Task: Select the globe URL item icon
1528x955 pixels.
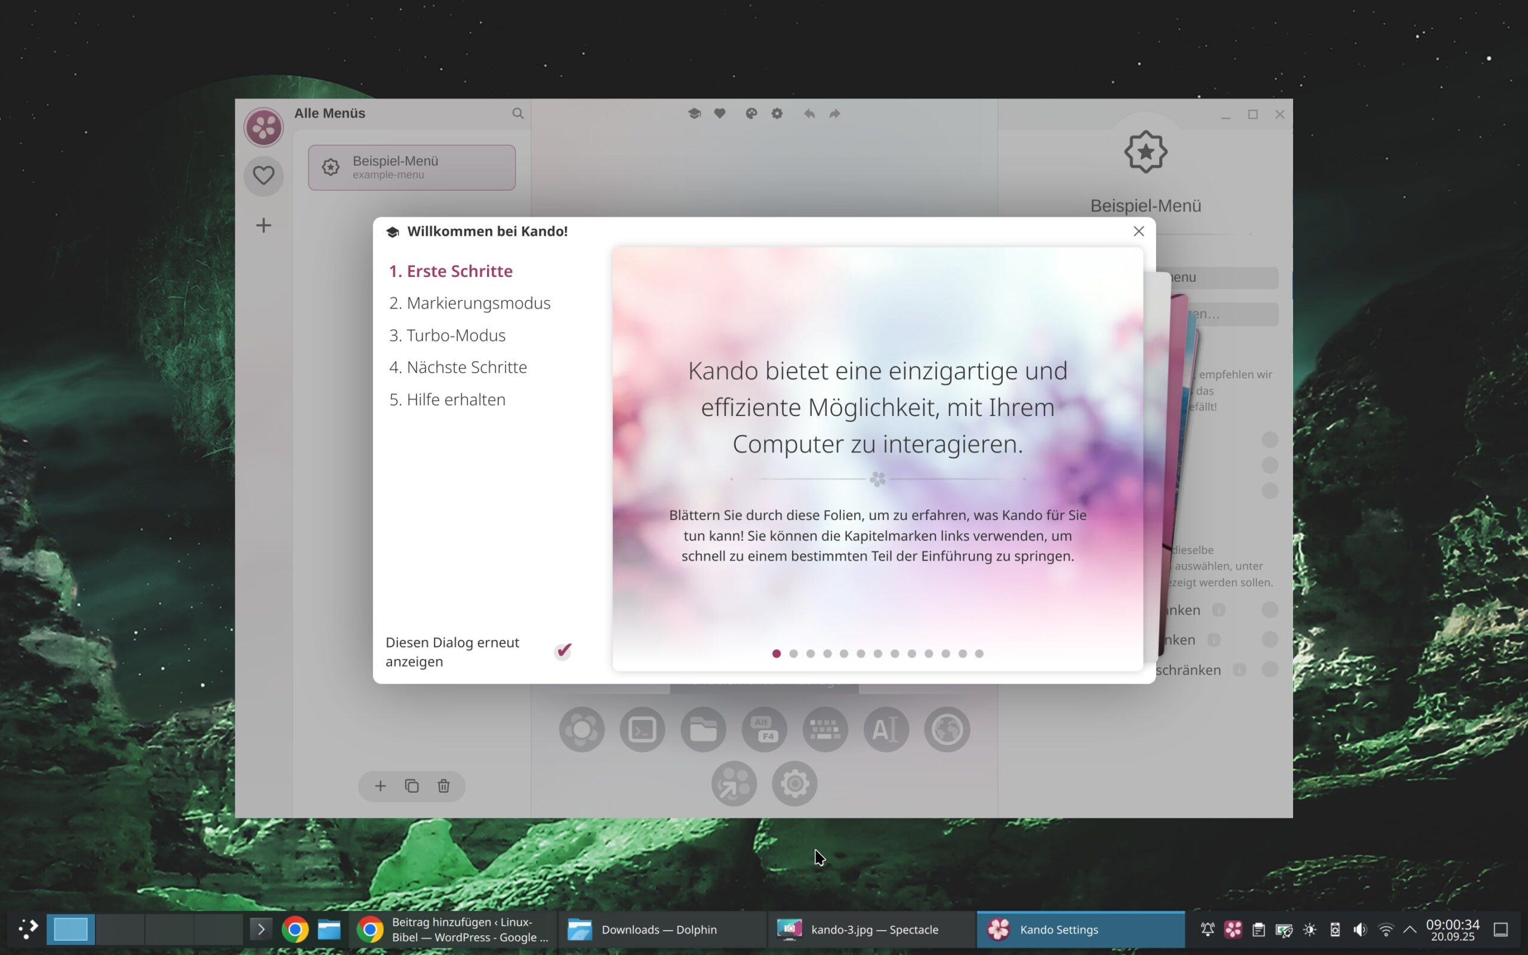Action: [947, 729]
